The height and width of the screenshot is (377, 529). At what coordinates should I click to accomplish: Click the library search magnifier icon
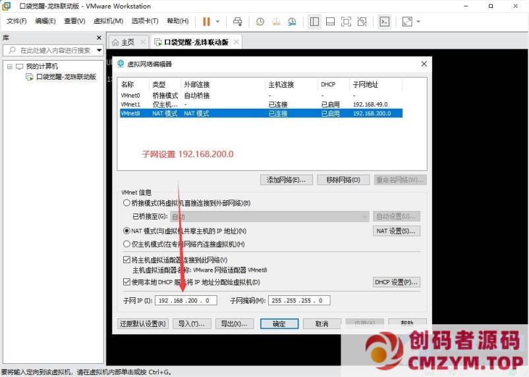12,50
